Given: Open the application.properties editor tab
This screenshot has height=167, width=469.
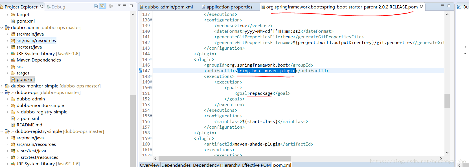Looking at the screenshot, I should (227, 7).
